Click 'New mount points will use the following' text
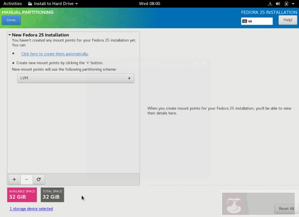This screenshot has width=299, height=217. click(64, 69)
